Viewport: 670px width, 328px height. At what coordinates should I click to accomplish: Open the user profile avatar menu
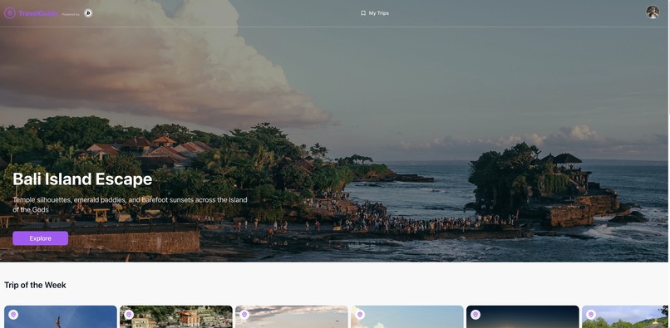[653, 12]
